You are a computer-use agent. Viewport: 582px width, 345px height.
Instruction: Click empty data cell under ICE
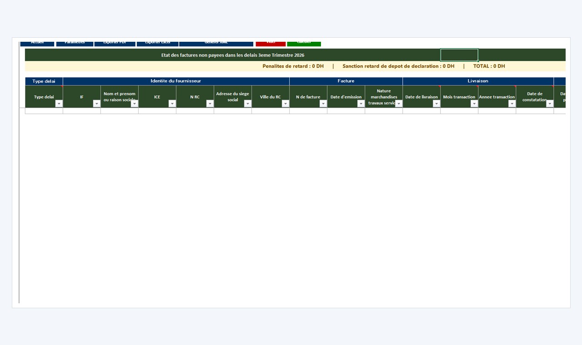click(x=157, y=111)
